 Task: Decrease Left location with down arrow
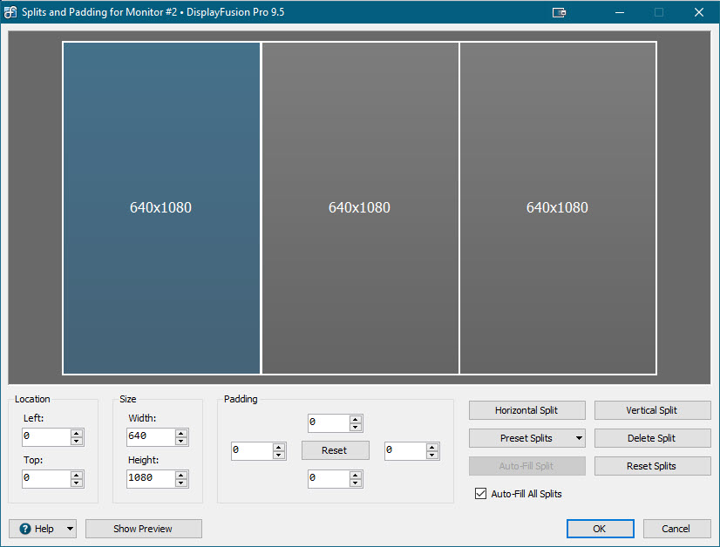click(77, 441)
